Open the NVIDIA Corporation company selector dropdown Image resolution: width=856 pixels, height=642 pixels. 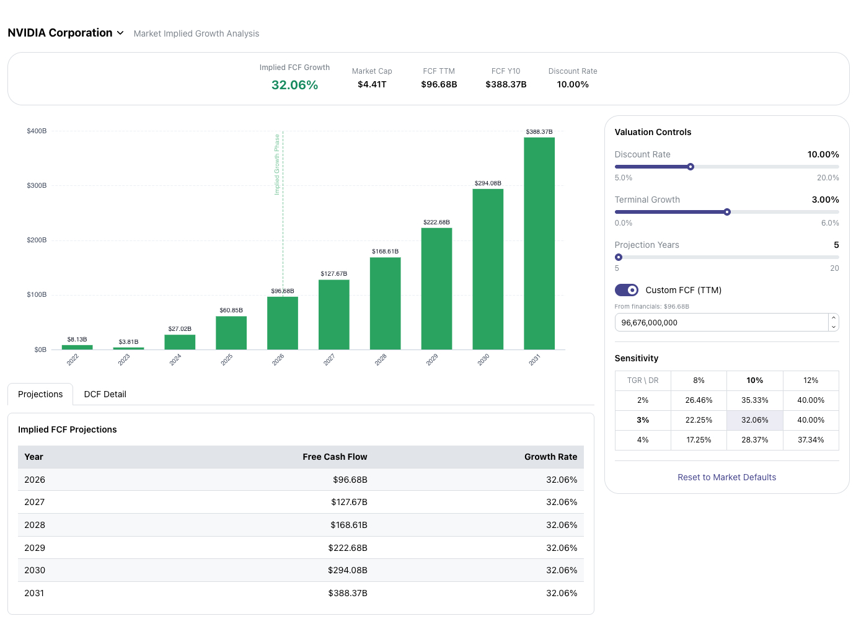(119, 33)
